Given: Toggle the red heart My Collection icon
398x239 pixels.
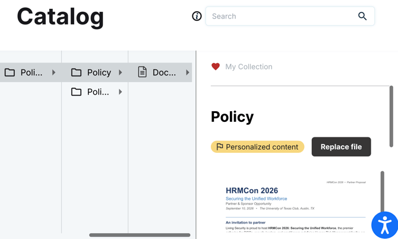Looking at the screenshot, I should click(x=216, y=67).
